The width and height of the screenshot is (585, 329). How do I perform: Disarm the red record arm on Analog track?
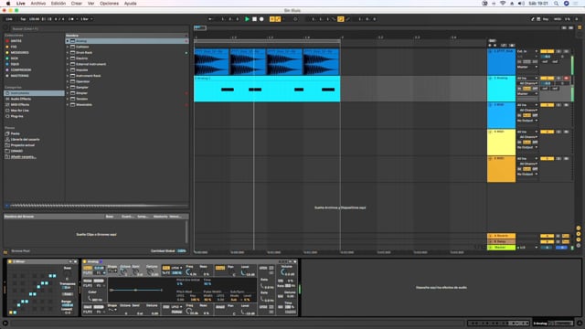pos(567,79)
